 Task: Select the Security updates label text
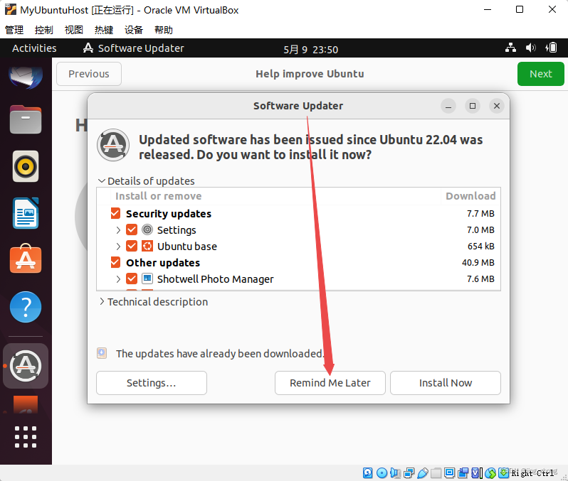(x=169, y=214)
